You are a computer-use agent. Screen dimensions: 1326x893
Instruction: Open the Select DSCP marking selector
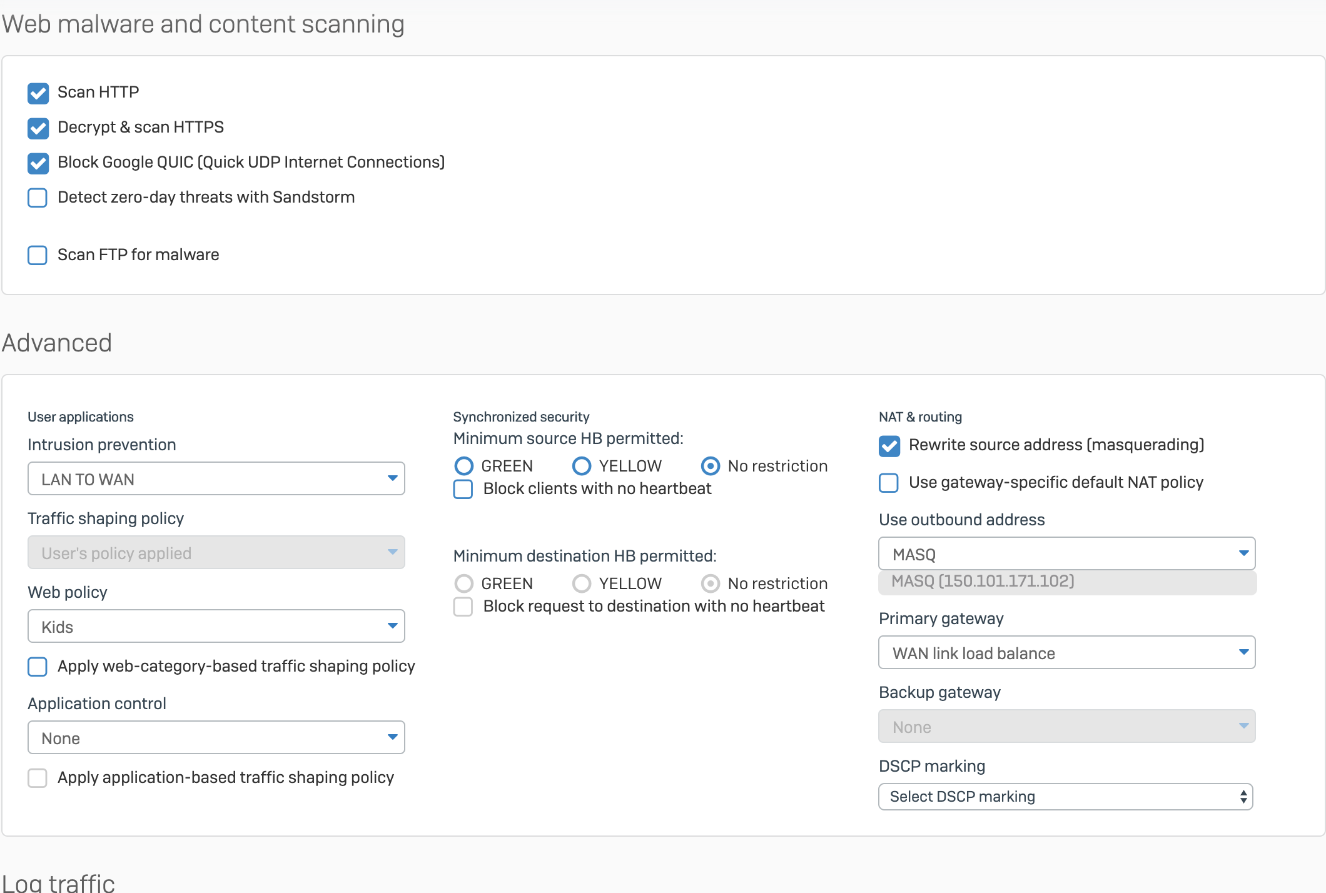(x=1065, y=797)
